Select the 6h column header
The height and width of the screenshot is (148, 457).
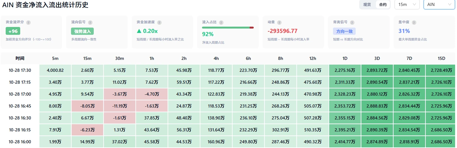[248, 58]
